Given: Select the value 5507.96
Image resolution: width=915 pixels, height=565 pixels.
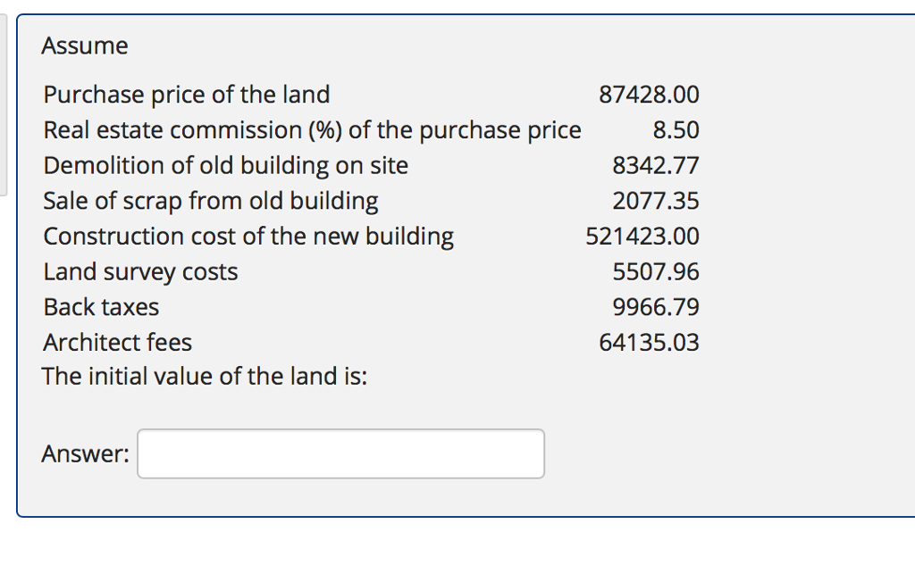Looking at the screenshot, I should coord(657,271).
